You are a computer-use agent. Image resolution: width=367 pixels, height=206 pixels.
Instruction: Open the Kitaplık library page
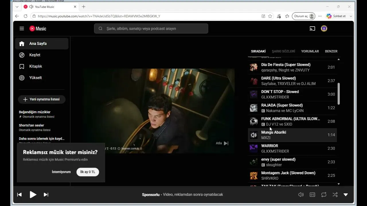tap(42, 66)
